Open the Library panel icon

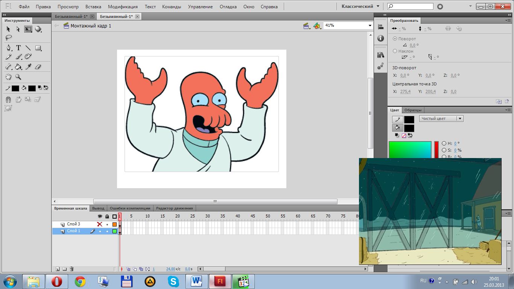tap(380, 55)
